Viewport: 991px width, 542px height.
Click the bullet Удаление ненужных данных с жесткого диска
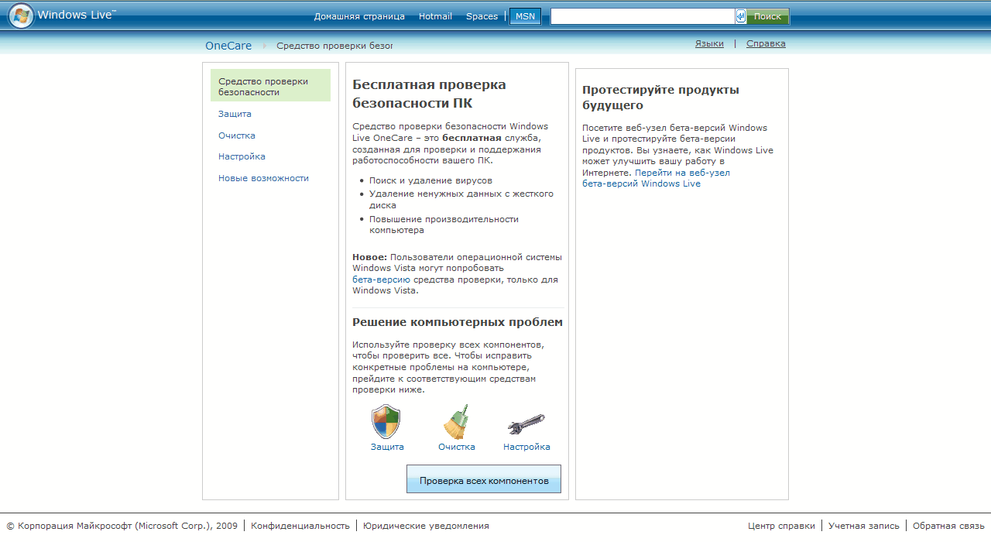point(461,200)
